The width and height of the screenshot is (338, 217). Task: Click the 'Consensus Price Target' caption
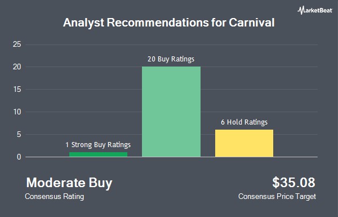coord(277,197)
